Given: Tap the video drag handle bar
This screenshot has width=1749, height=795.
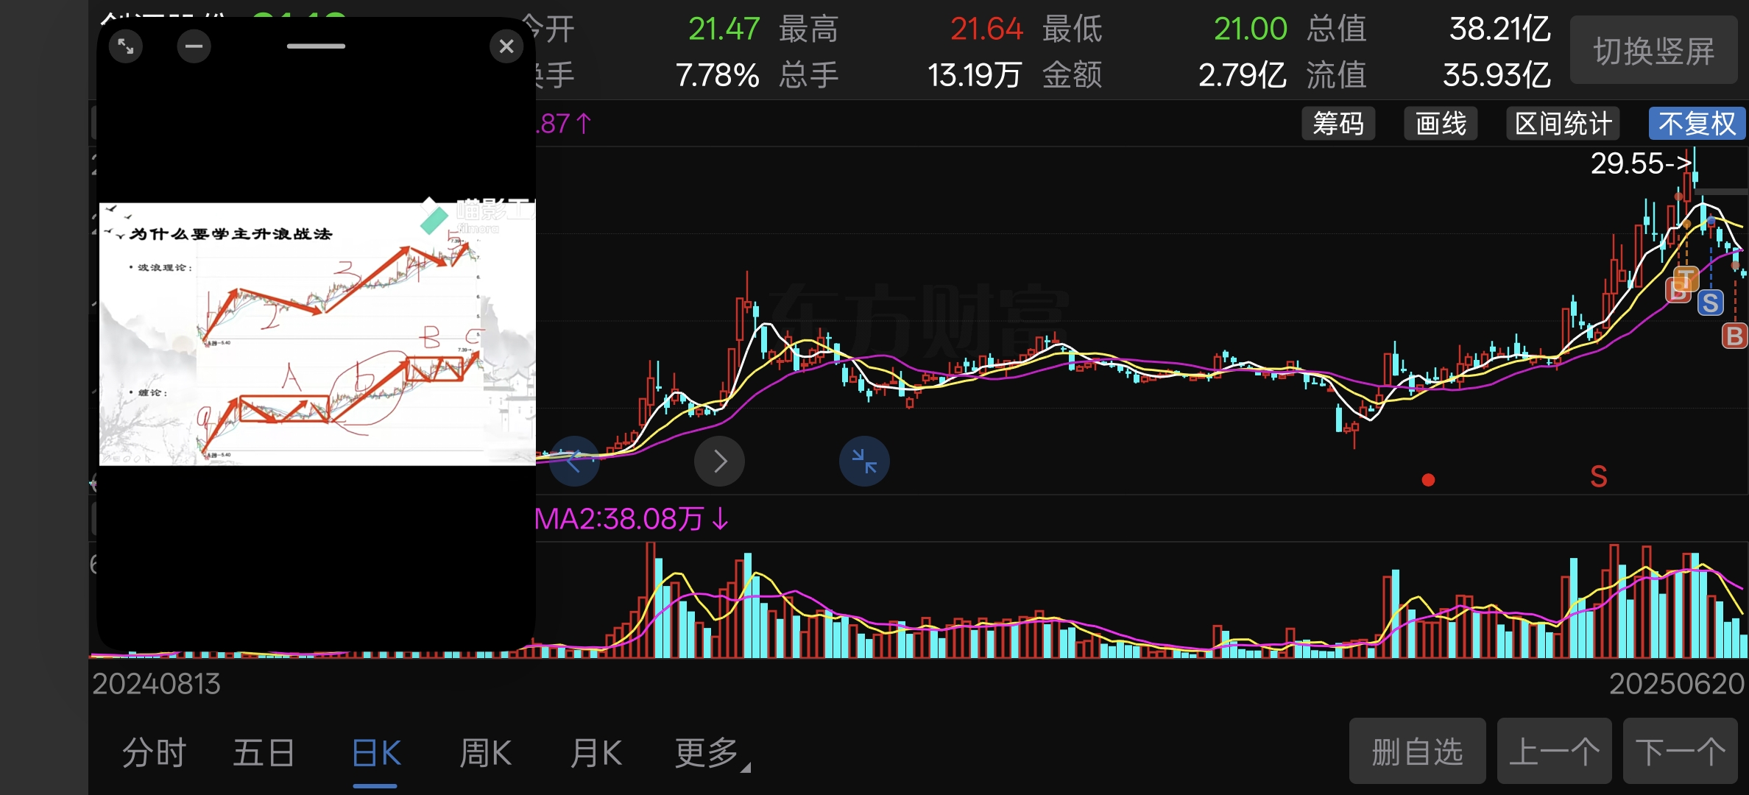Looking at the screenshot, I should coord(316,46).
